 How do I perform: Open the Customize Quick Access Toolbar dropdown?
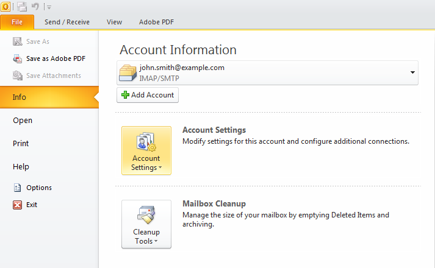pyautogui.click(x=49, y=7)
